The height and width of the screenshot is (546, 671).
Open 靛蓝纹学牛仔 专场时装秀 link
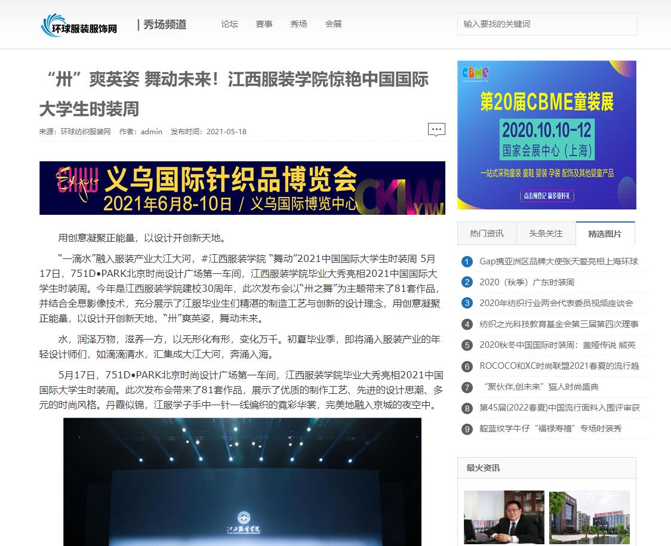point(550,428)
